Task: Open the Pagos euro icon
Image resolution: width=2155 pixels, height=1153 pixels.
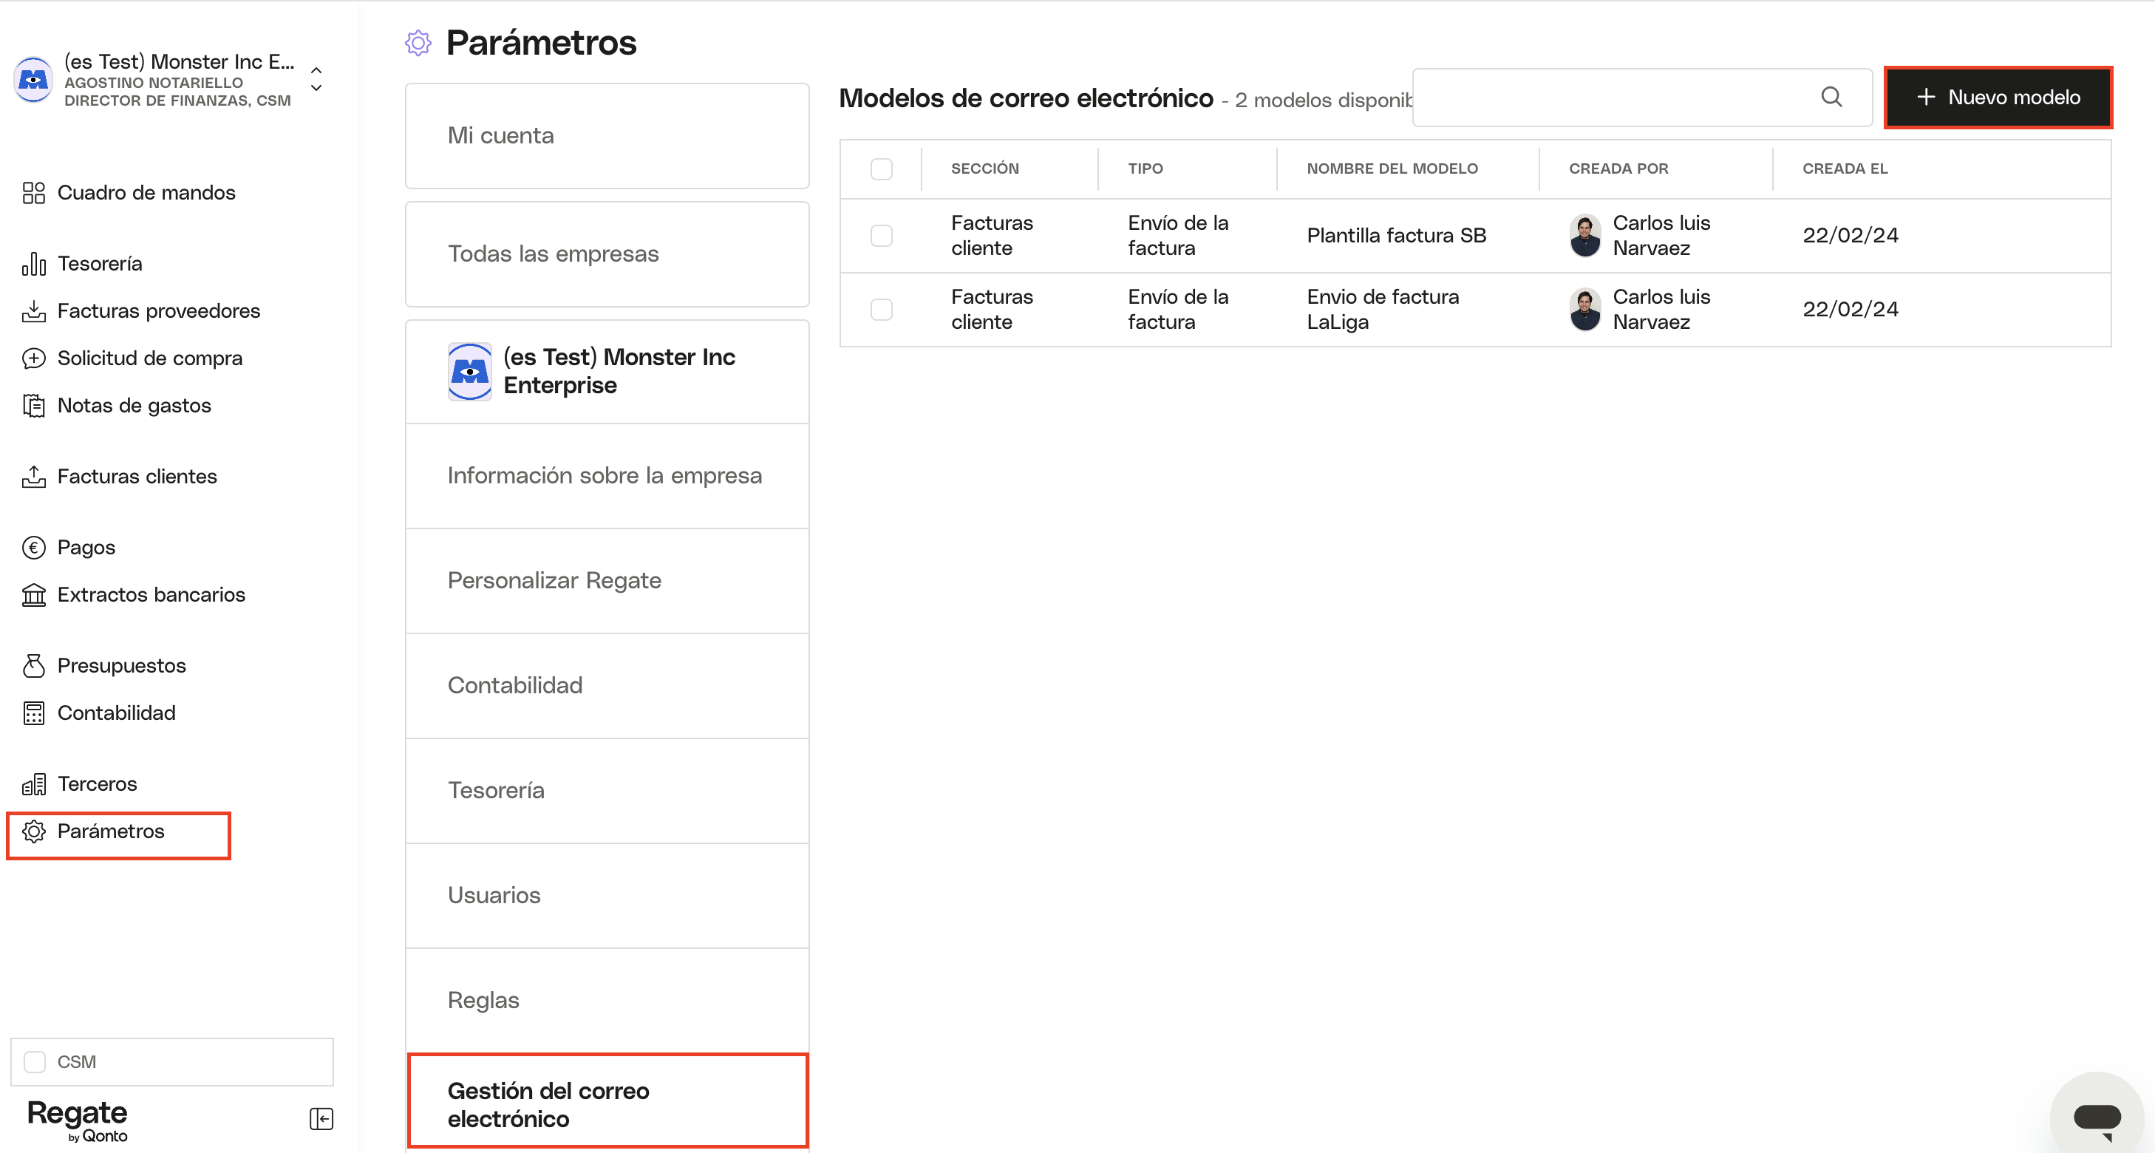Action: (33, 548)
